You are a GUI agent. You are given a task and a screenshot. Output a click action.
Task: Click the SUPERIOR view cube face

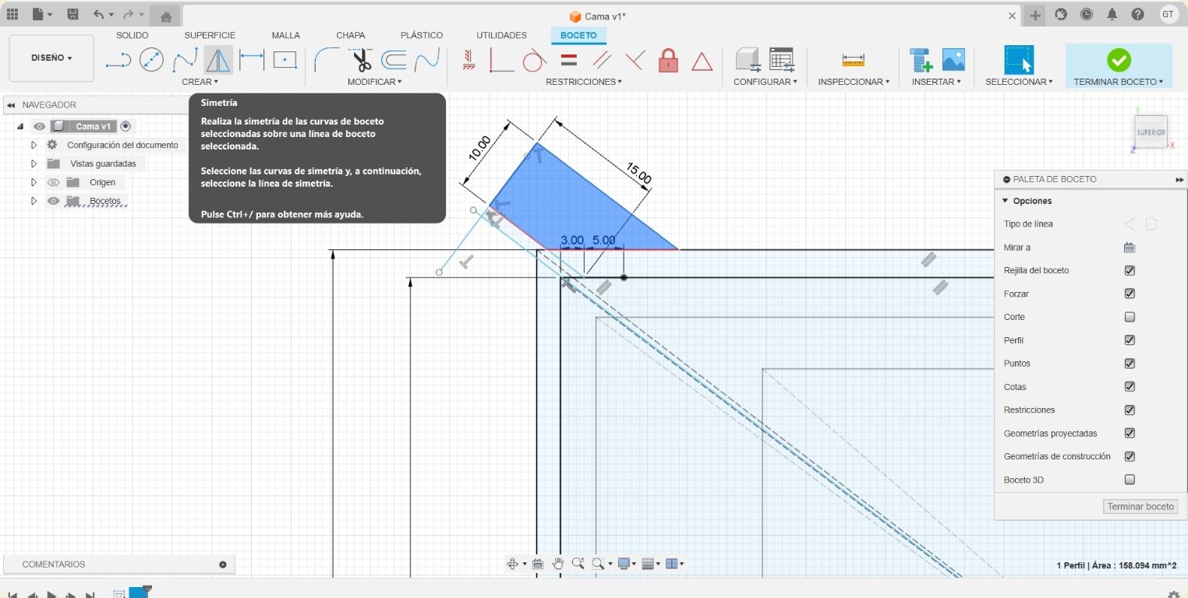tap(1151, 132)
